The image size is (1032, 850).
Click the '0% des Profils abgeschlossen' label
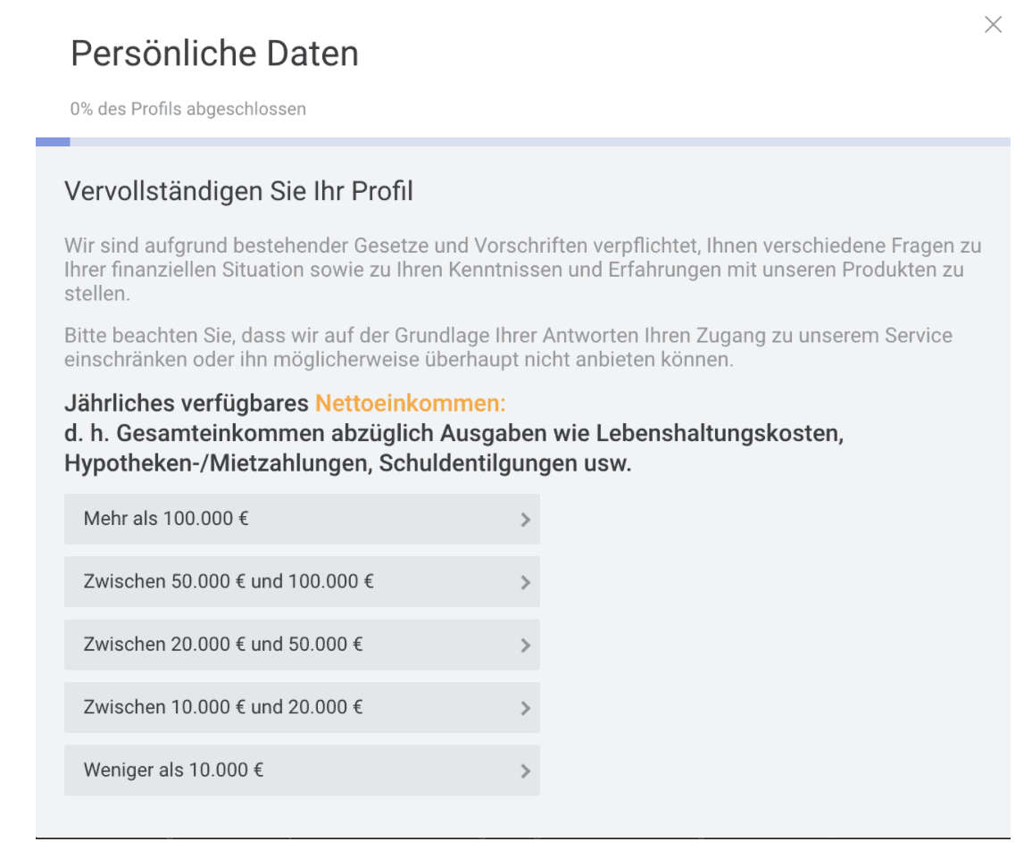(x=187, y=108)
